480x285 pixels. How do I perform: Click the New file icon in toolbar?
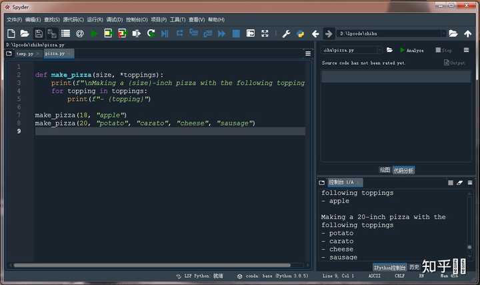(x=11, y=33)
